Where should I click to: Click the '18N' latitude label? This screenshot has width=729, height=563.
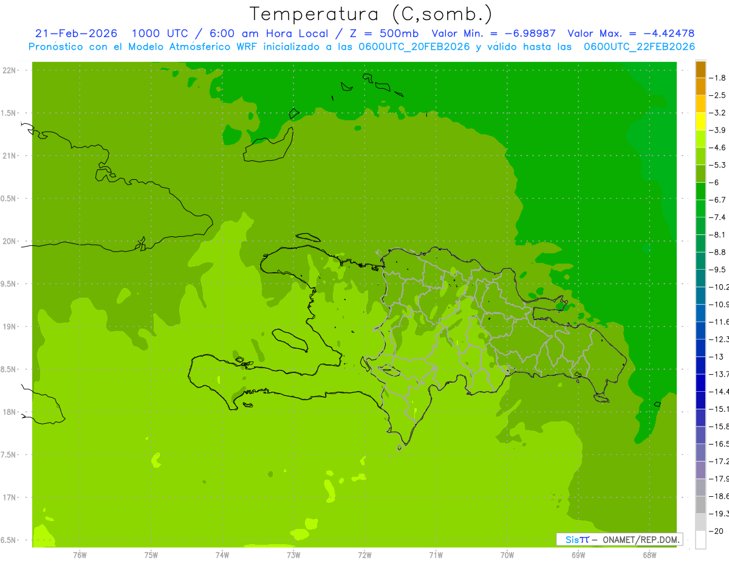(9, 412)
